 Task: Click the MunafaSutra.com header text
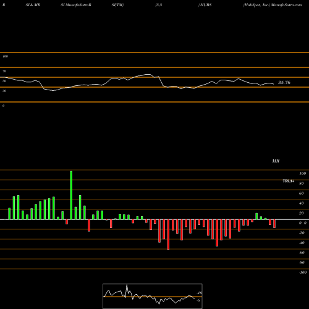click(286, 5)
